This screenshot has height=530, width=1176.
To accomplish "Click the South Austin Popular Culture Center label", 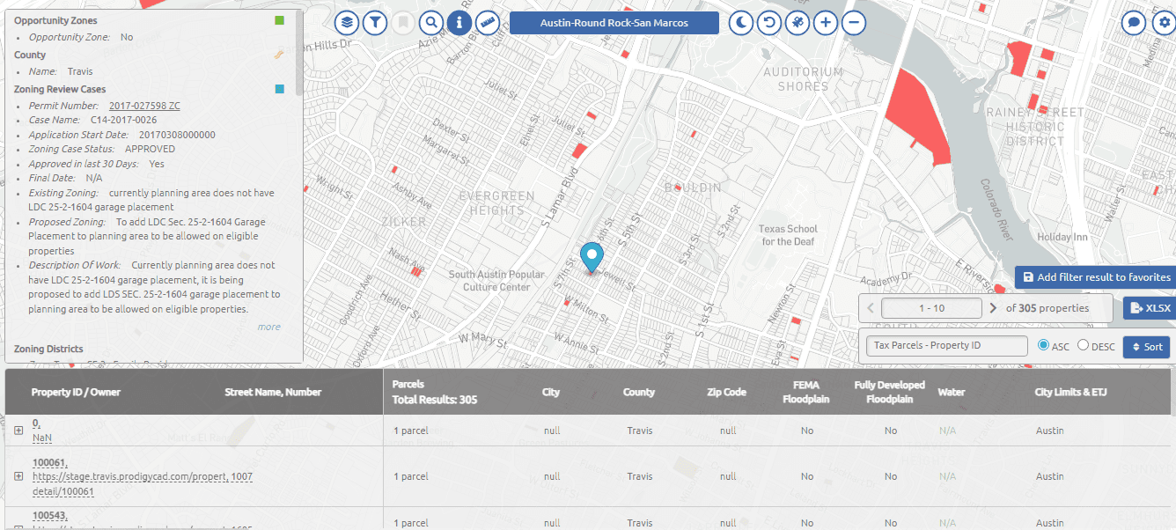I will tap(496, 281).
